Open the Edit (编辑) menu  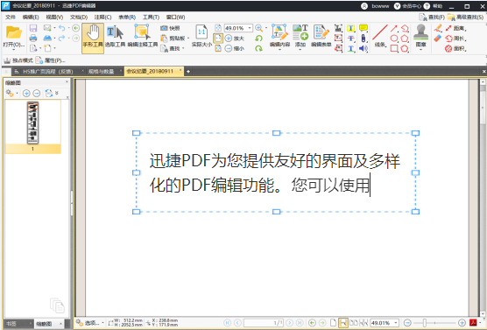(x=31, y=18)
